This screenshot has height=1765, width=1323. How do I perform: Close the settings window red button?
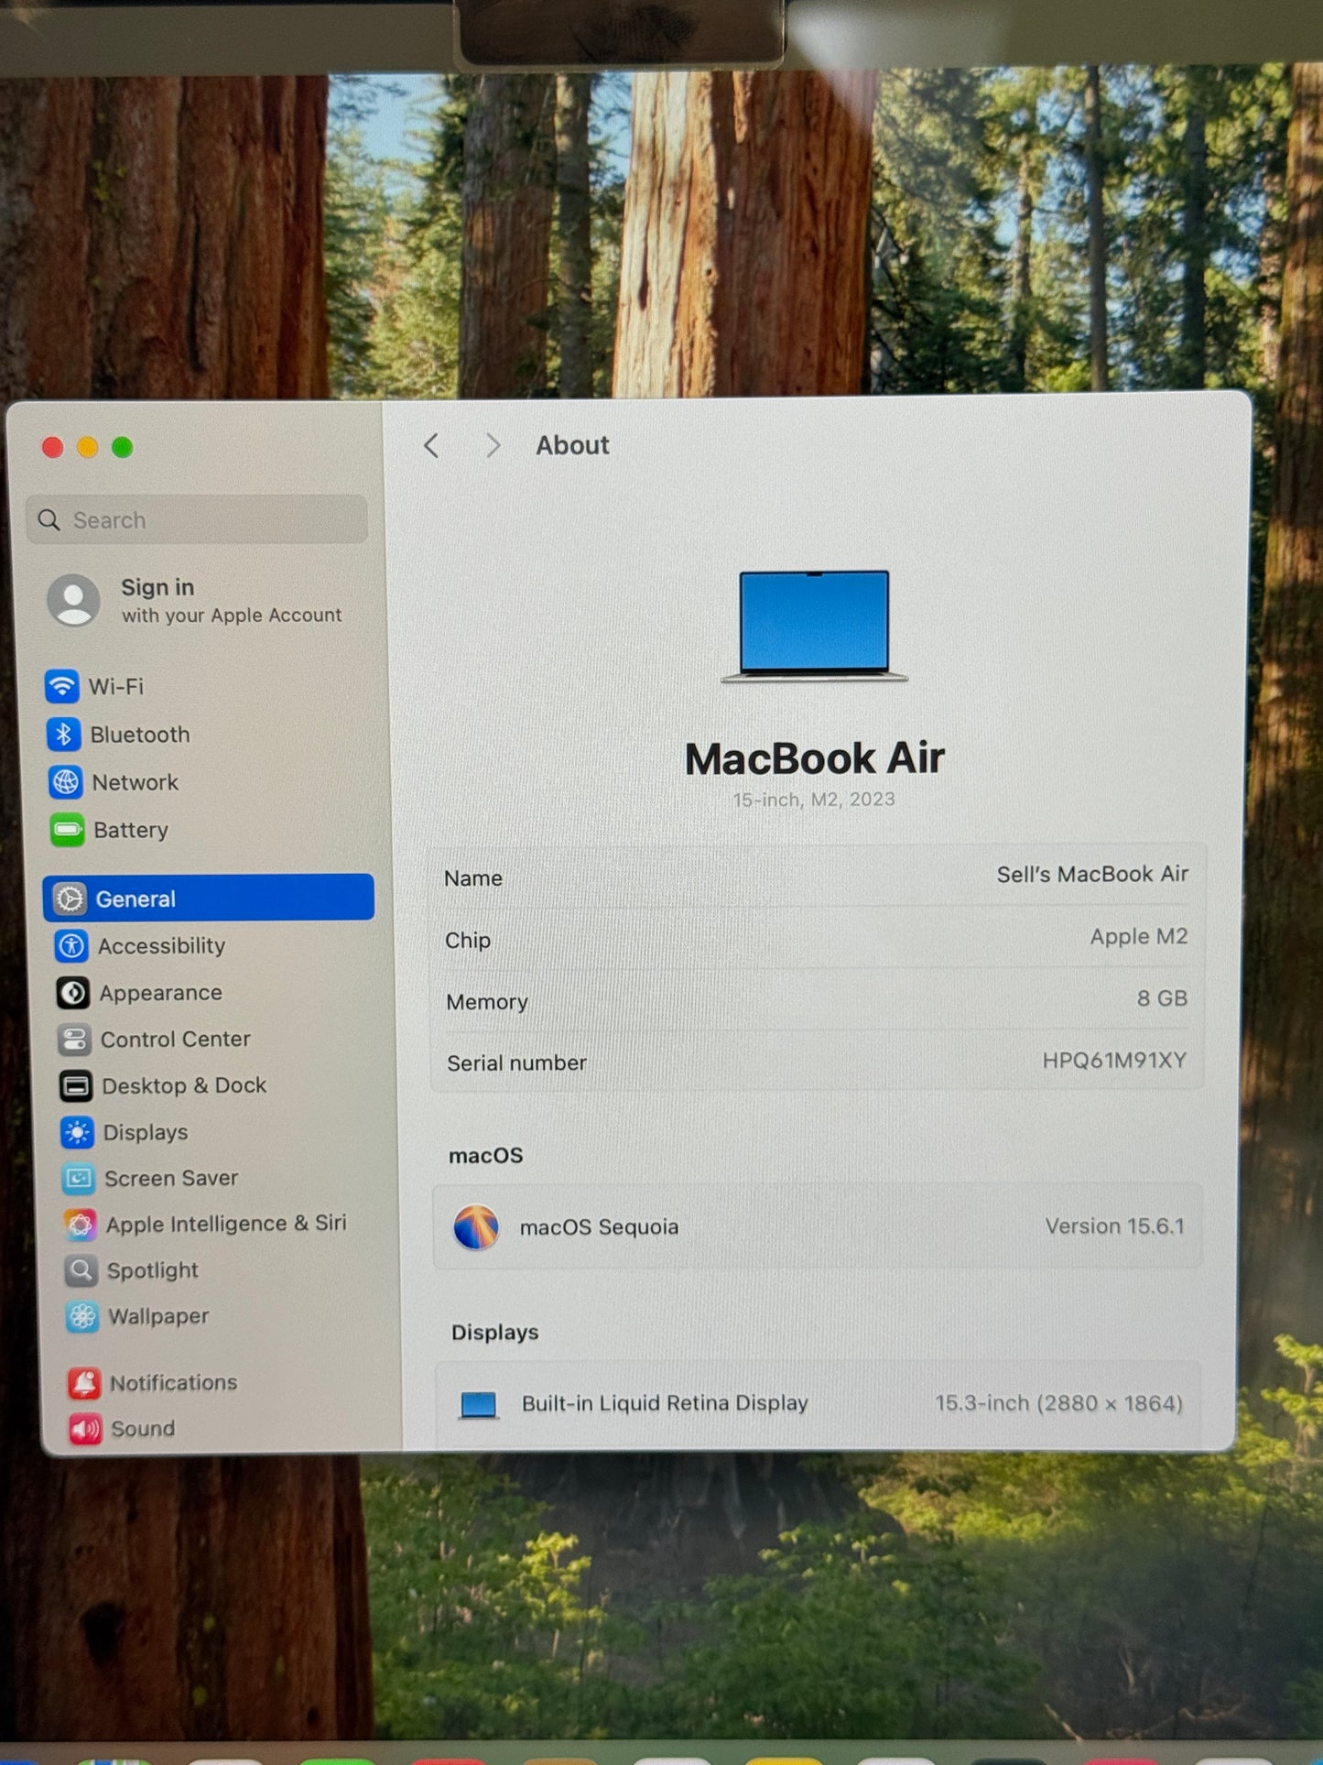(x=52, y=447)
